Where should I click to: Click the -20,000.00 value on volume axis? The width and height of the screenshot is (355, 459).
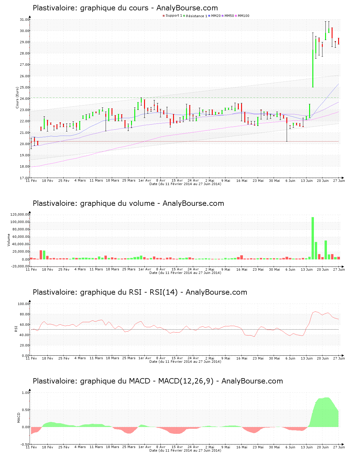coord(20,266)
